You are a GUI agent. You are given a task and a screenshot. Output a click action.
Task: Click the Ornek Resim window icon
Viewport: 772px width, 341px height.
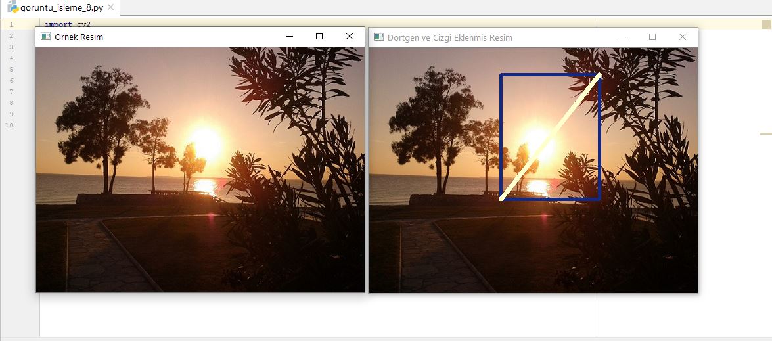tap(45, 36)
